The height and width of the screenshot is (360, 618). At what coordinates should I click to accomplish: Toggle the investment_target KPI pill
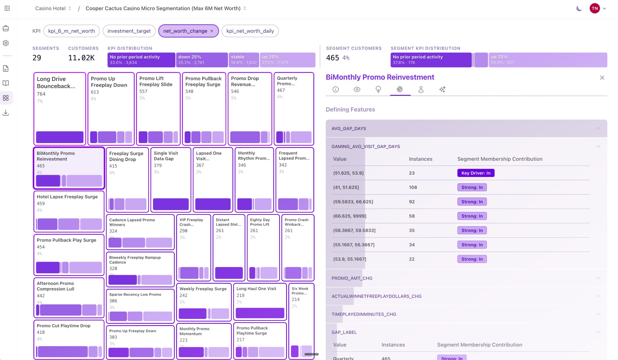click(129, 31)
